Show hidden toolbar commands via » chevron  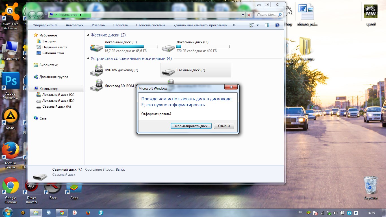coord(235,25)
